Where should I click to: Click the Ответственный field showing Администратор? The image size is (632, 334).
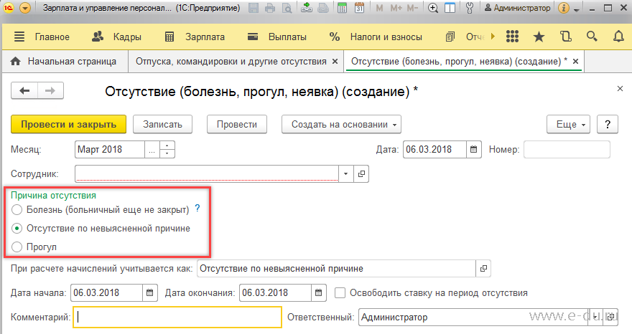click(x=473, y=317)
